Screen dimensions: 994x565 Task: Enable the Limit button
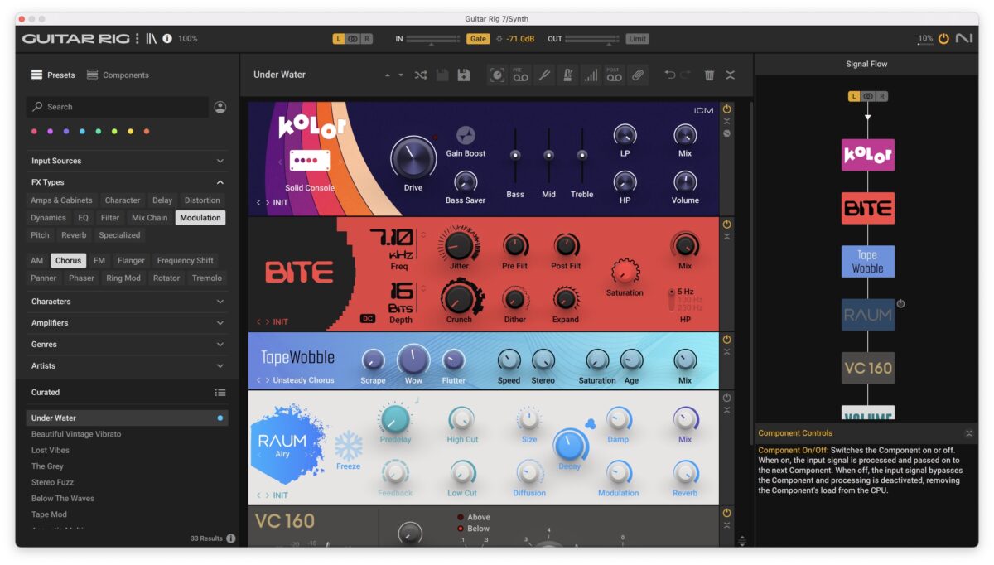tap(637, 39)
